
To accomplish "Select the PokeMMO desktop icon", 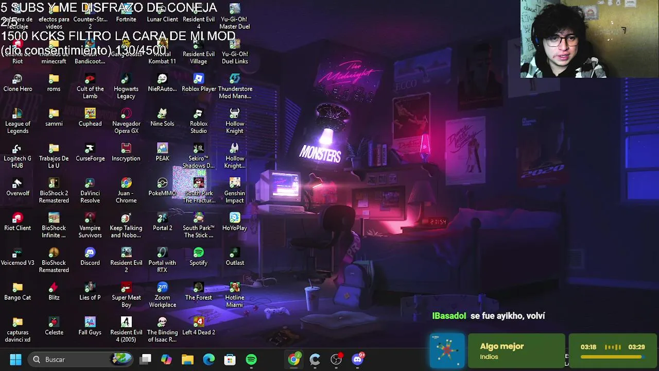I will click(162, 187).
